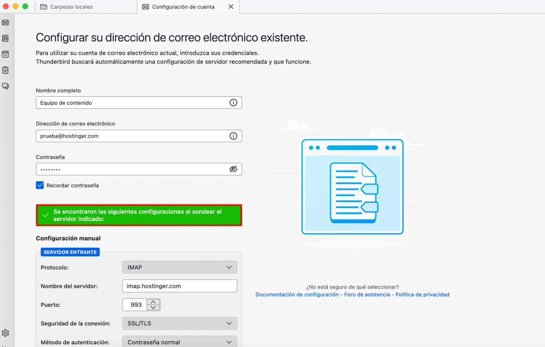The height and width of the screenshot is (347, 545).
Task: Click info icon in email address field
Action: [x=233, y=136]
